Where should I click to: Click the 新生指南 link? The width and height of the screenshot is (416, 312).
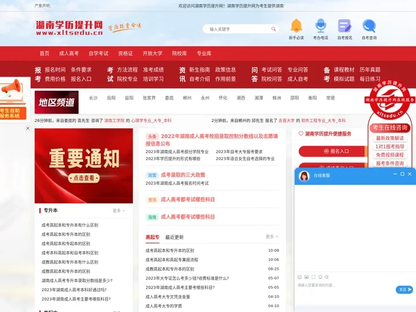199,70
